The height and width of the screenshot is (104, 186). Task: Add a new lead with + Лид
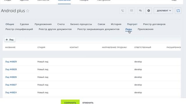10,40
